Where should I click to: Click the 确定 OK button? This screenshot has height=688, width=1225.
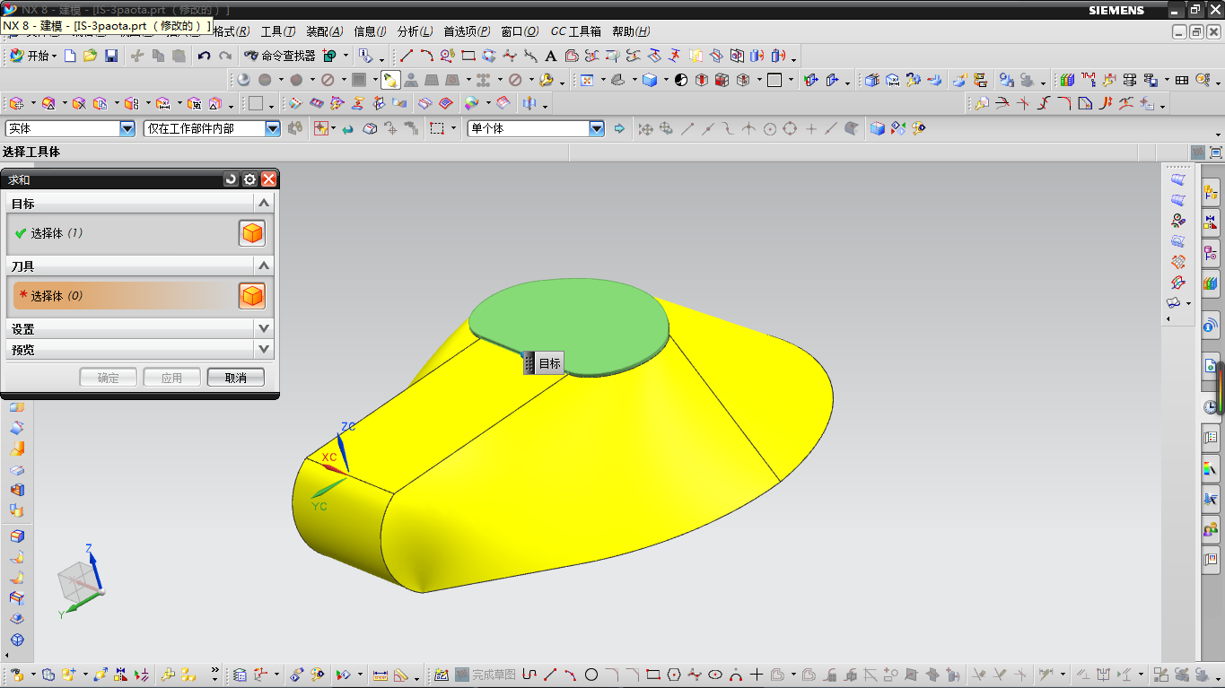[x=109, y=378]
